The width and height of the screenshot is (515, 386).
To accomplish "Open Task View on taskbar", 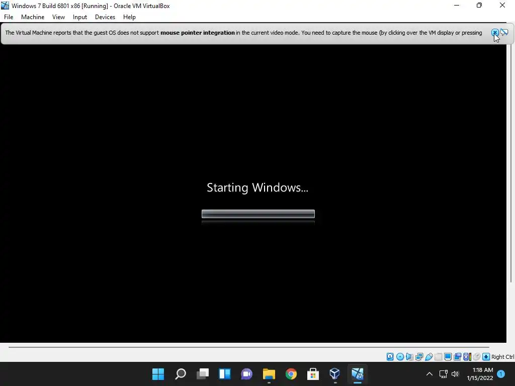I will tap(203, 374).
